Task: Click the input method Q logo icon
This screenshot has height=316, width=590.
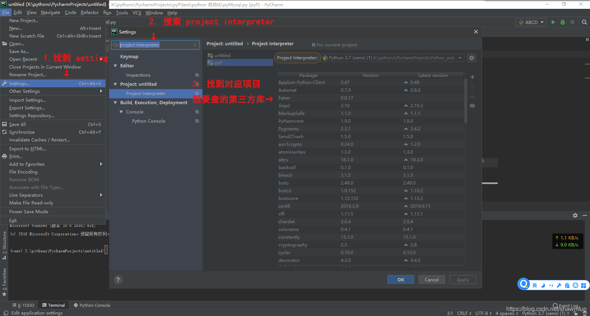Action: click(x=524, y=284)
